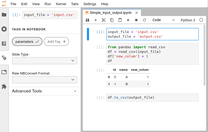This screenshot has width=208, height=132.
Task: Restart the kernel with refresh icon
Action: (x=144, y=20)
